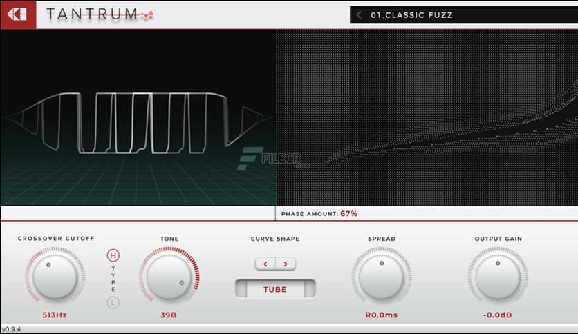Click the TONE label
The height and width of the screenshot is (334, 578).
point(169,239)
